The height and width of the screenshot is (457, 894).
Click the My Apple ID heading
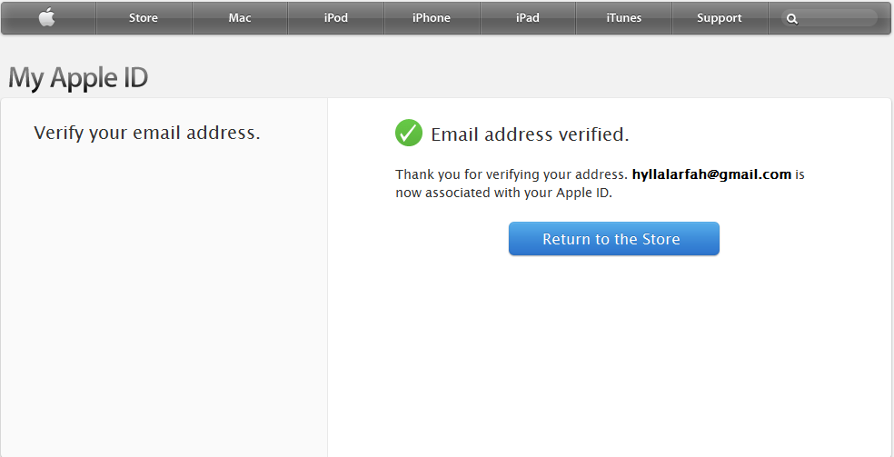(78, 78)
